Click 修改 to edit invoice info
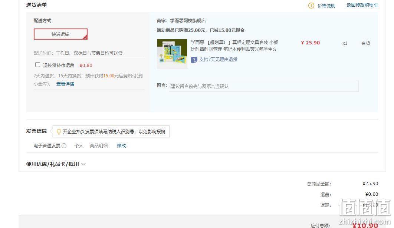 [x=121, y=146]
